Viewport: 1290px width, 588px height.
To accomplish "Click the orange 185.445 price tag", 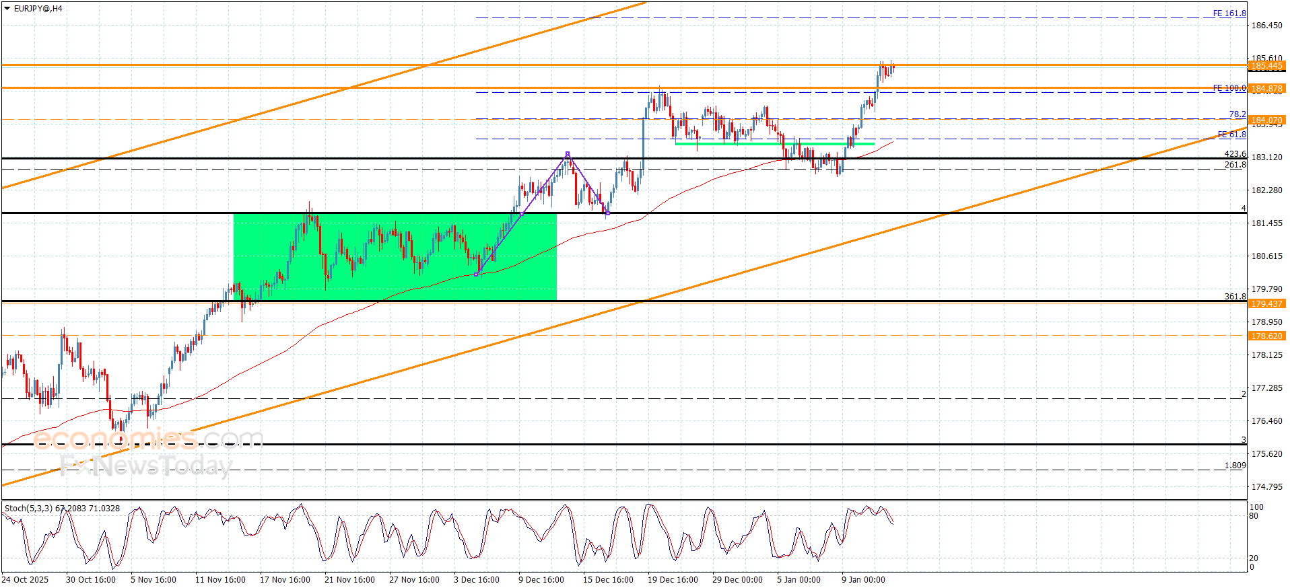I will point(1267,66).
